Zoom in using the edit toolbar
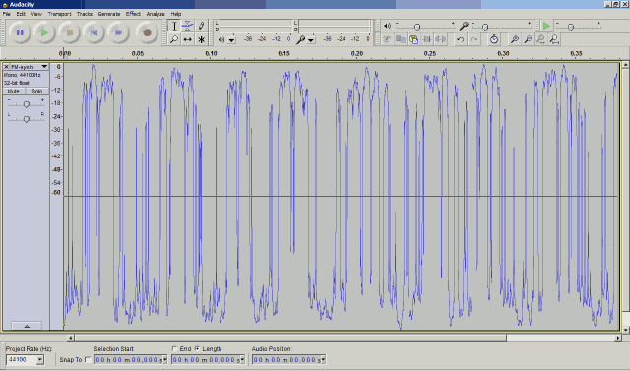This screenshot has width=630, height=371. pos(514,39)
